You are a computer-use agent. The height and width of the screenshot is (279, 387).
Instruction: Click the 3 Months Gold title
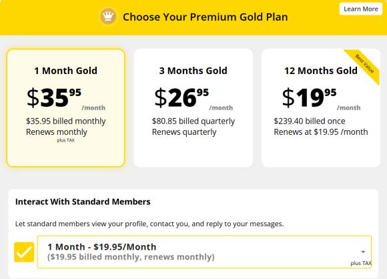point(193,71)
